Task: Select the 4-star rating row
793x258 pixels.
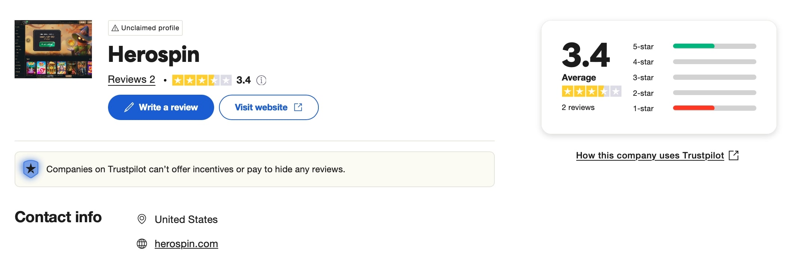Action: pos(694,62)
